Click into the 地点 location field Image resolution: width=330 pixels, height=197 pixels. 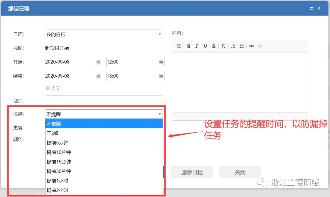pyautogui.click(x=104, y=100)
